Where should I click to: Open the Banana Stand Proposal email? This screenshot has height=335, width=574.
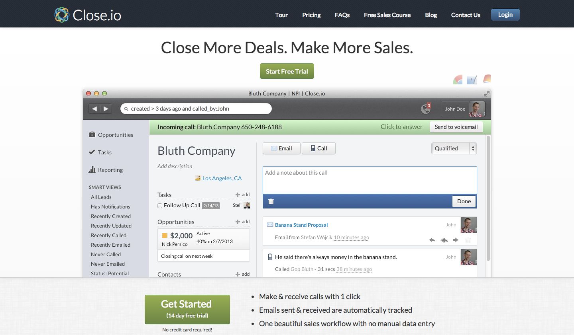[x=301, y=225]
